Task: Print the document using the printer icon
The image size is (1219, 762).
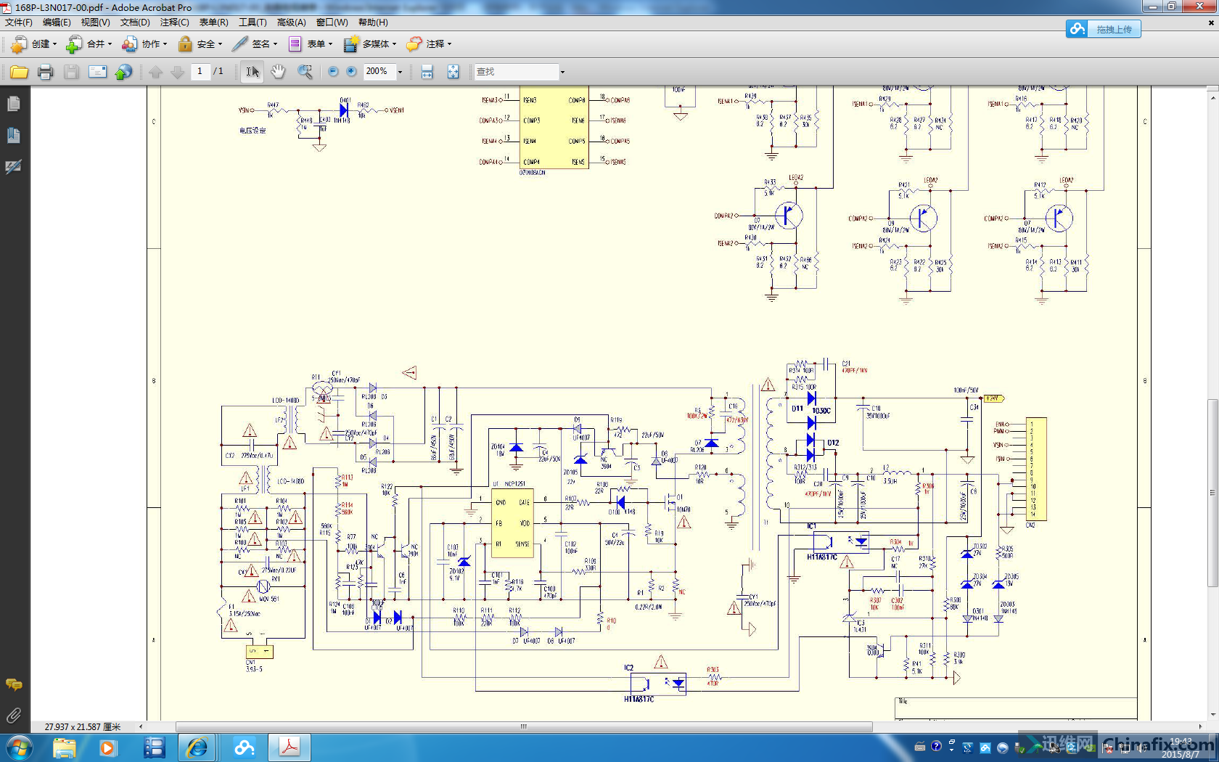Action: 45,72
